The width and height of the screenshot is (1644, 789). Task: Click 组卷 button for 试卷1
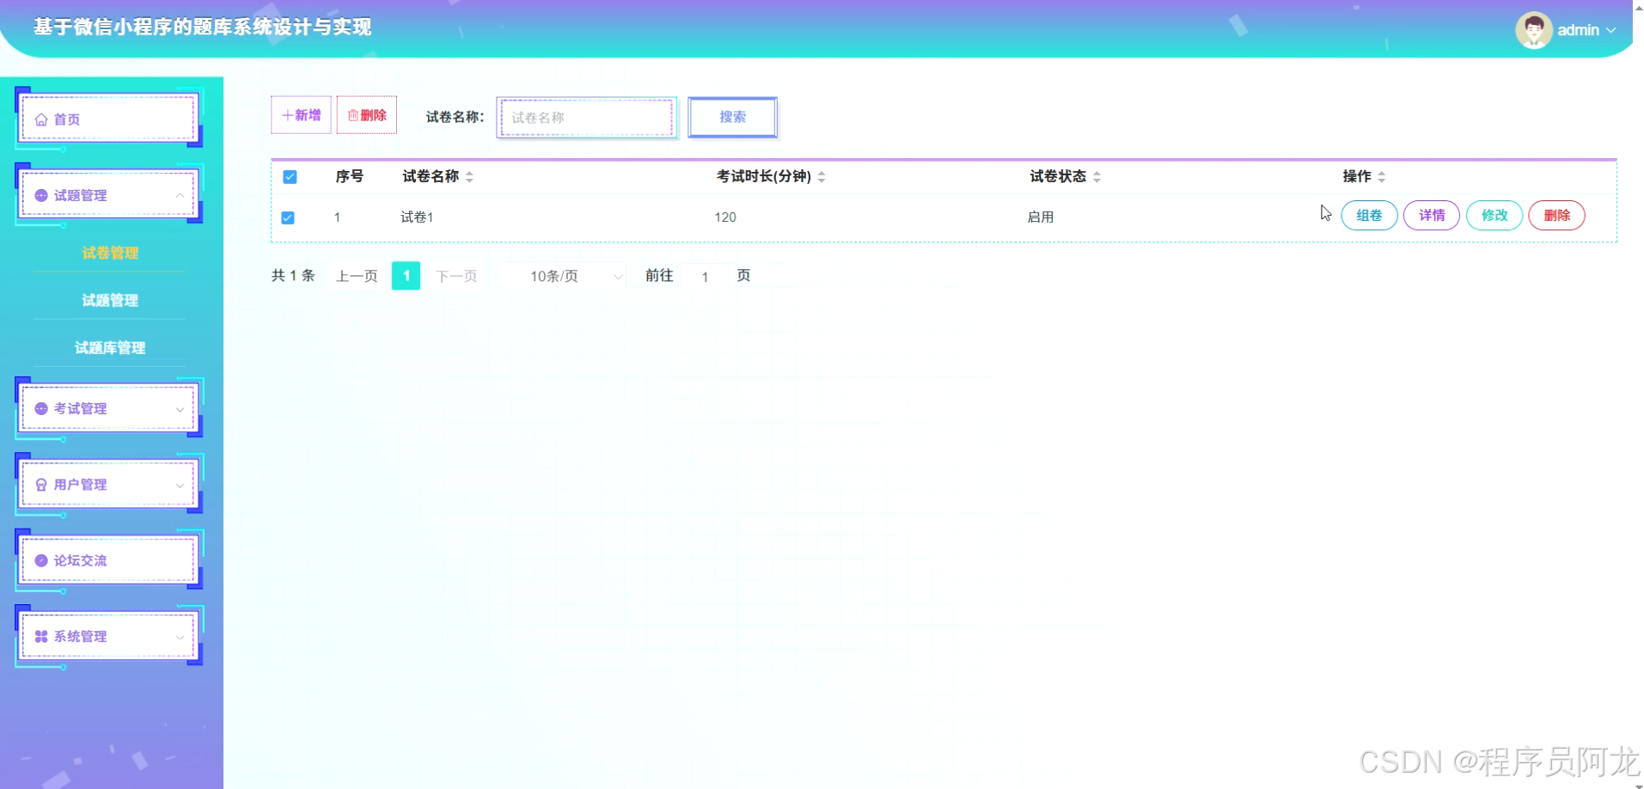(1369, 216)
